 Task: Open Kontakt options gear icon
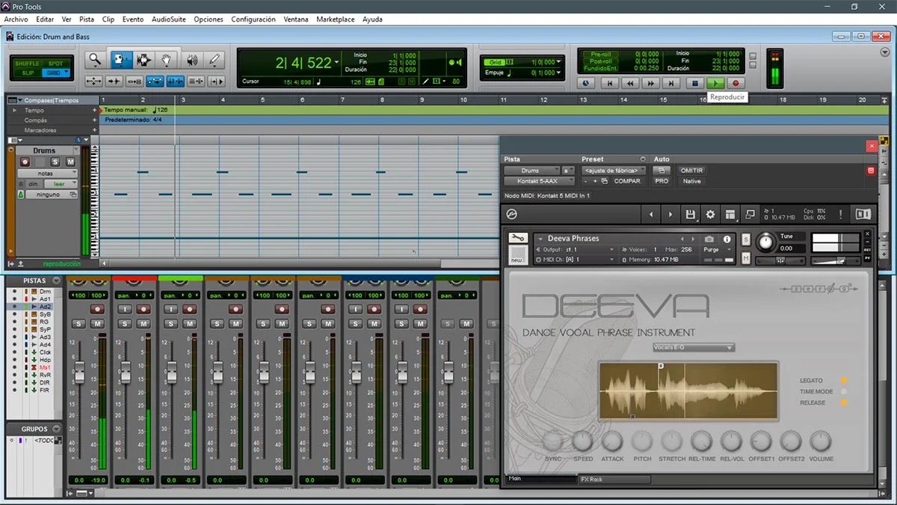710,214
